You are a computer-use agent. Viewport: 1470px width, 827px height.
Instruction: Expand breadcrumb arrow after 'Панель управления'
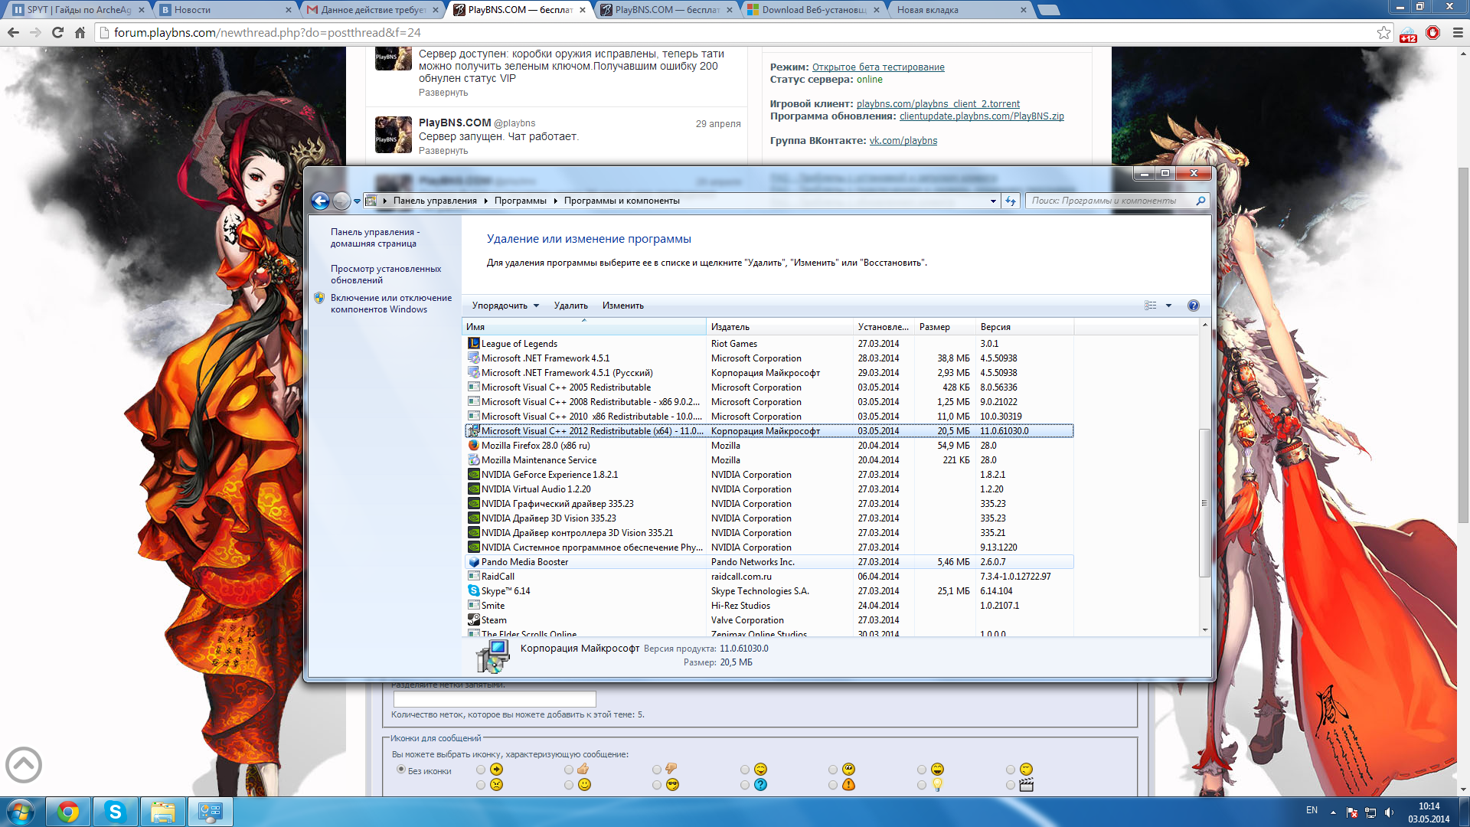485,201
